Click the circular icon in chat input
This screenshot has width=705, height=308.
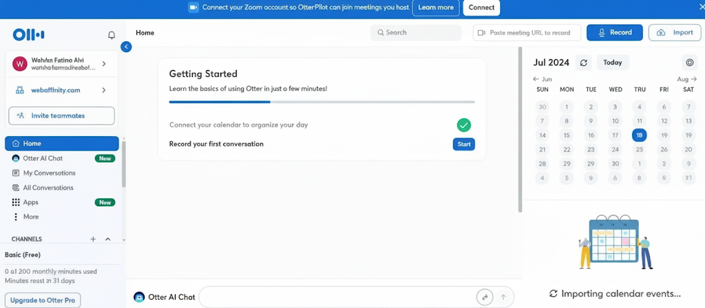click(x=485, y=297)
